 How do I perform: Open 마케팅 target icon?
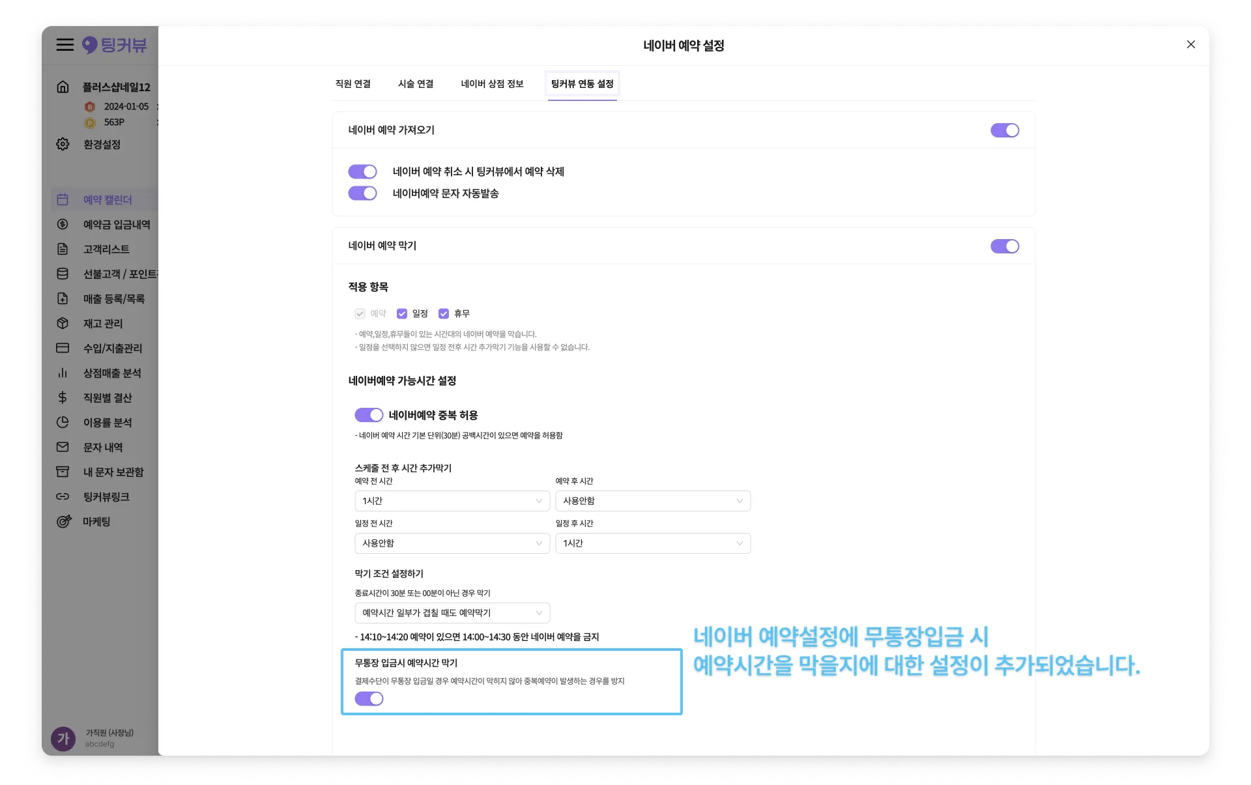63,521
